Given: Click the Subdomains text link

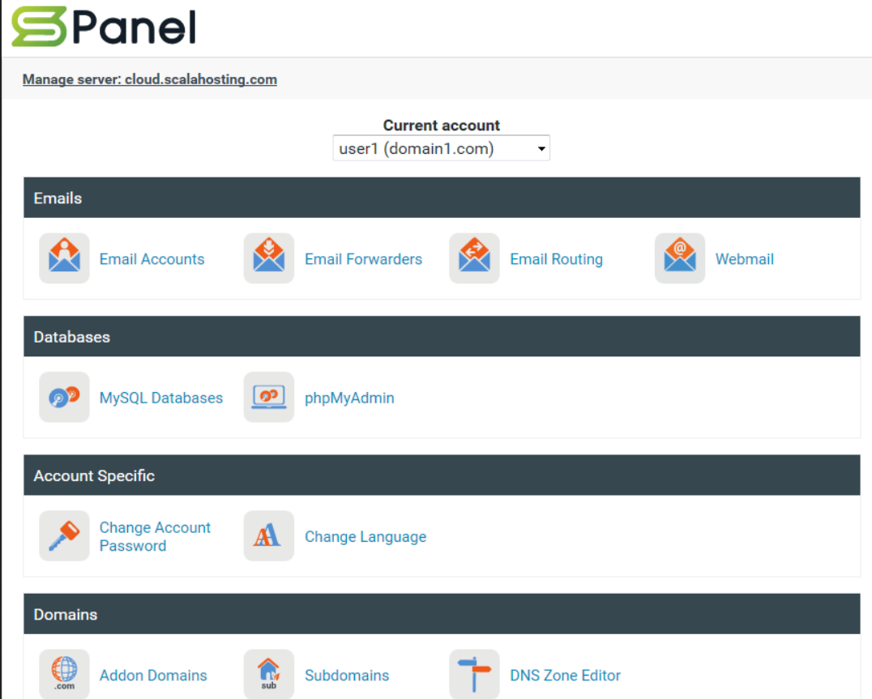Looking at the screenshot, I should (x=346, y=676).
